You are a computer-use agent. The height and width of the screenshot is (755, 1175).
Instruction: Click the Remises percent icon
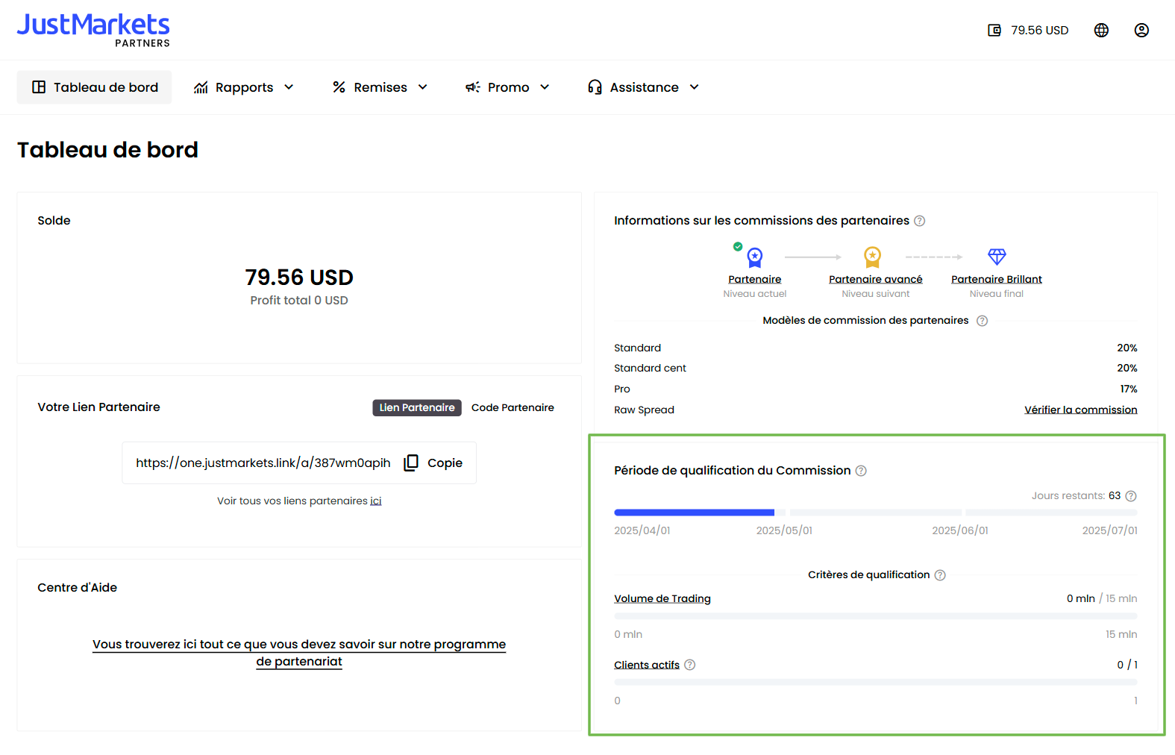339,87
